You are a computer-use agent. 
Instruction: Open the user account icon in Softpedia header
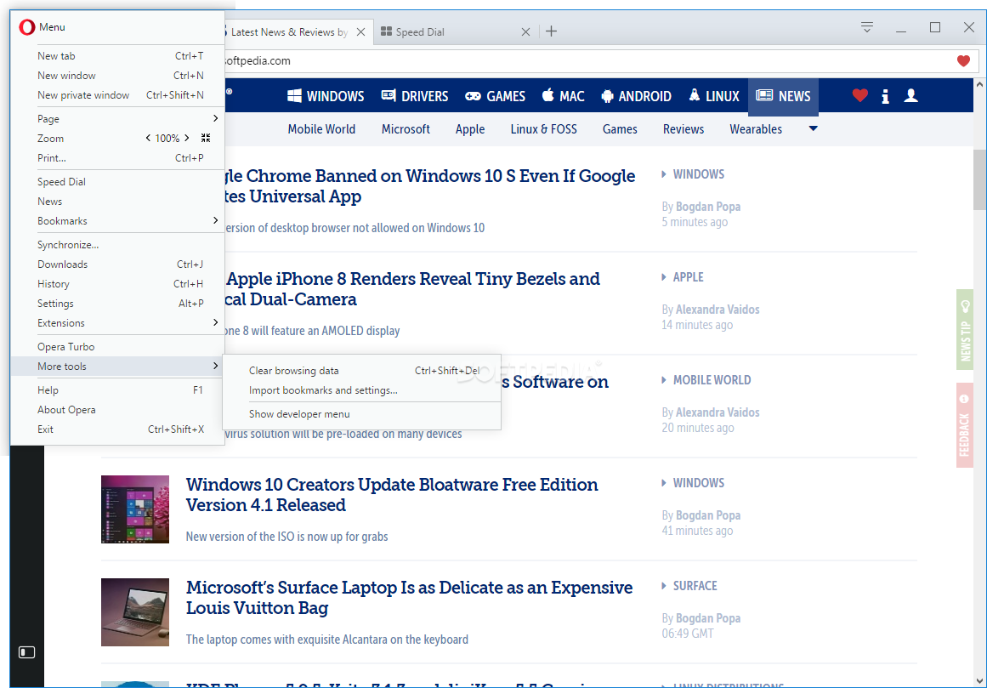(x=910, y=96)
